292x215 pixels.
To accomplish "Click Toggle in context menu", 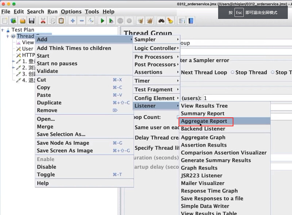I will 84,175.
